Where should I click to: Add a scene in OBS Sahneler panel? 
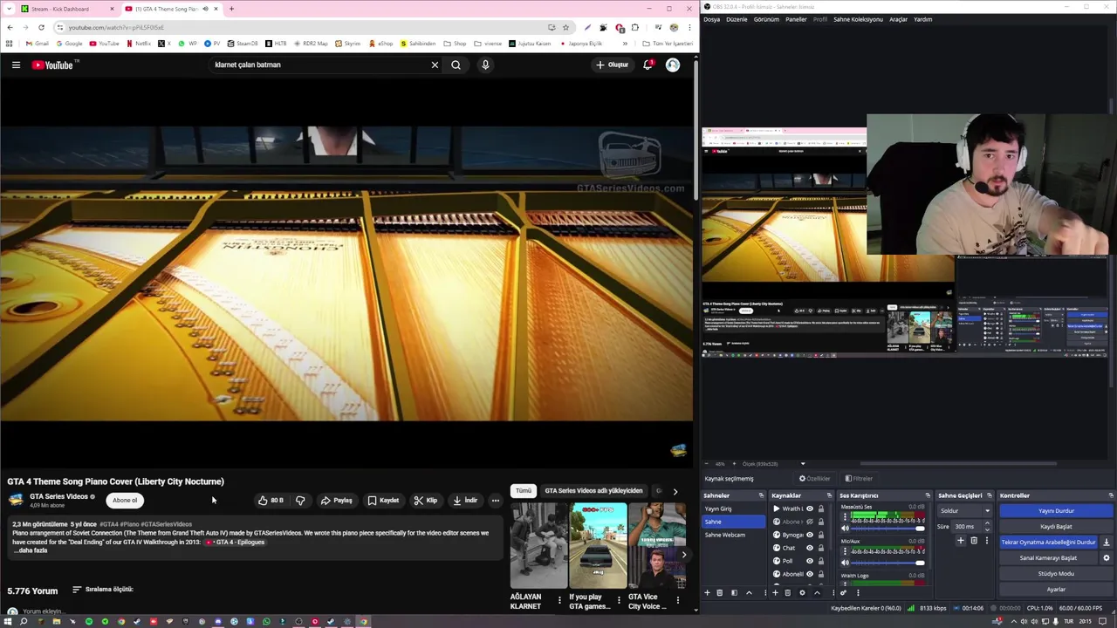[x=707, y=593]
